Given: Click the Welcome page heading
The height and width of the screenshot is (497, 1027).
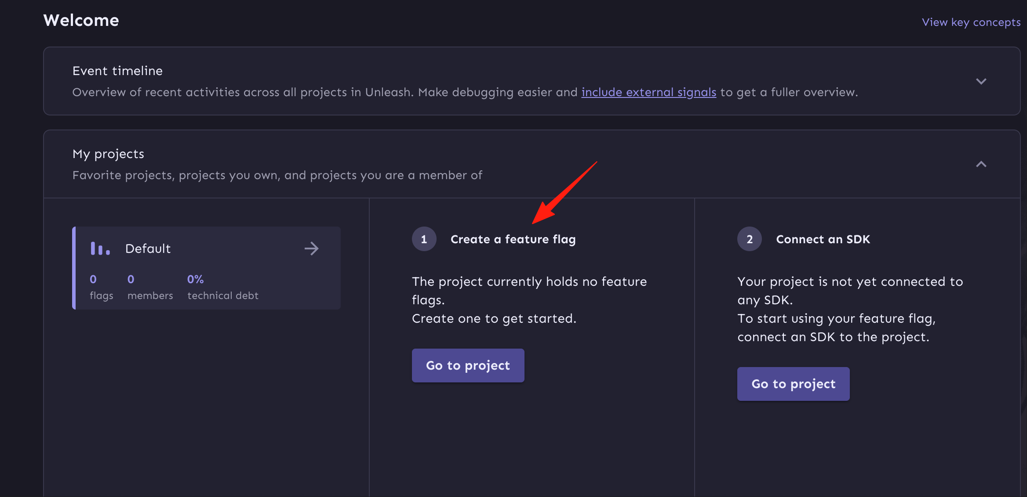Looking at the screenshot, I should 81,20.
